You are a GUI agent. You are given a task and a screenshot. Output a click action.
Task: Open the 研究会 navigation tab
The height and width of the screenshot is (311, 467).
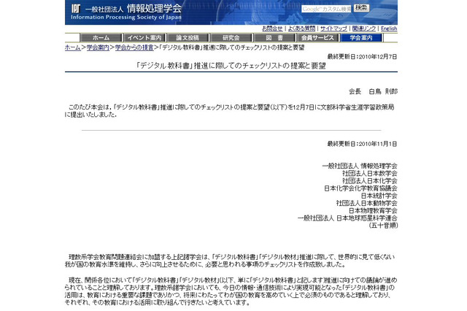pos(231,37)
